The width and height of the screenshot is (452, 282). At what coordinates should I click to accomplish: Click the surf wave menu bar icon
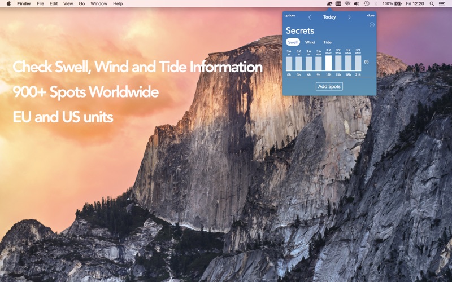coord(329,4)
